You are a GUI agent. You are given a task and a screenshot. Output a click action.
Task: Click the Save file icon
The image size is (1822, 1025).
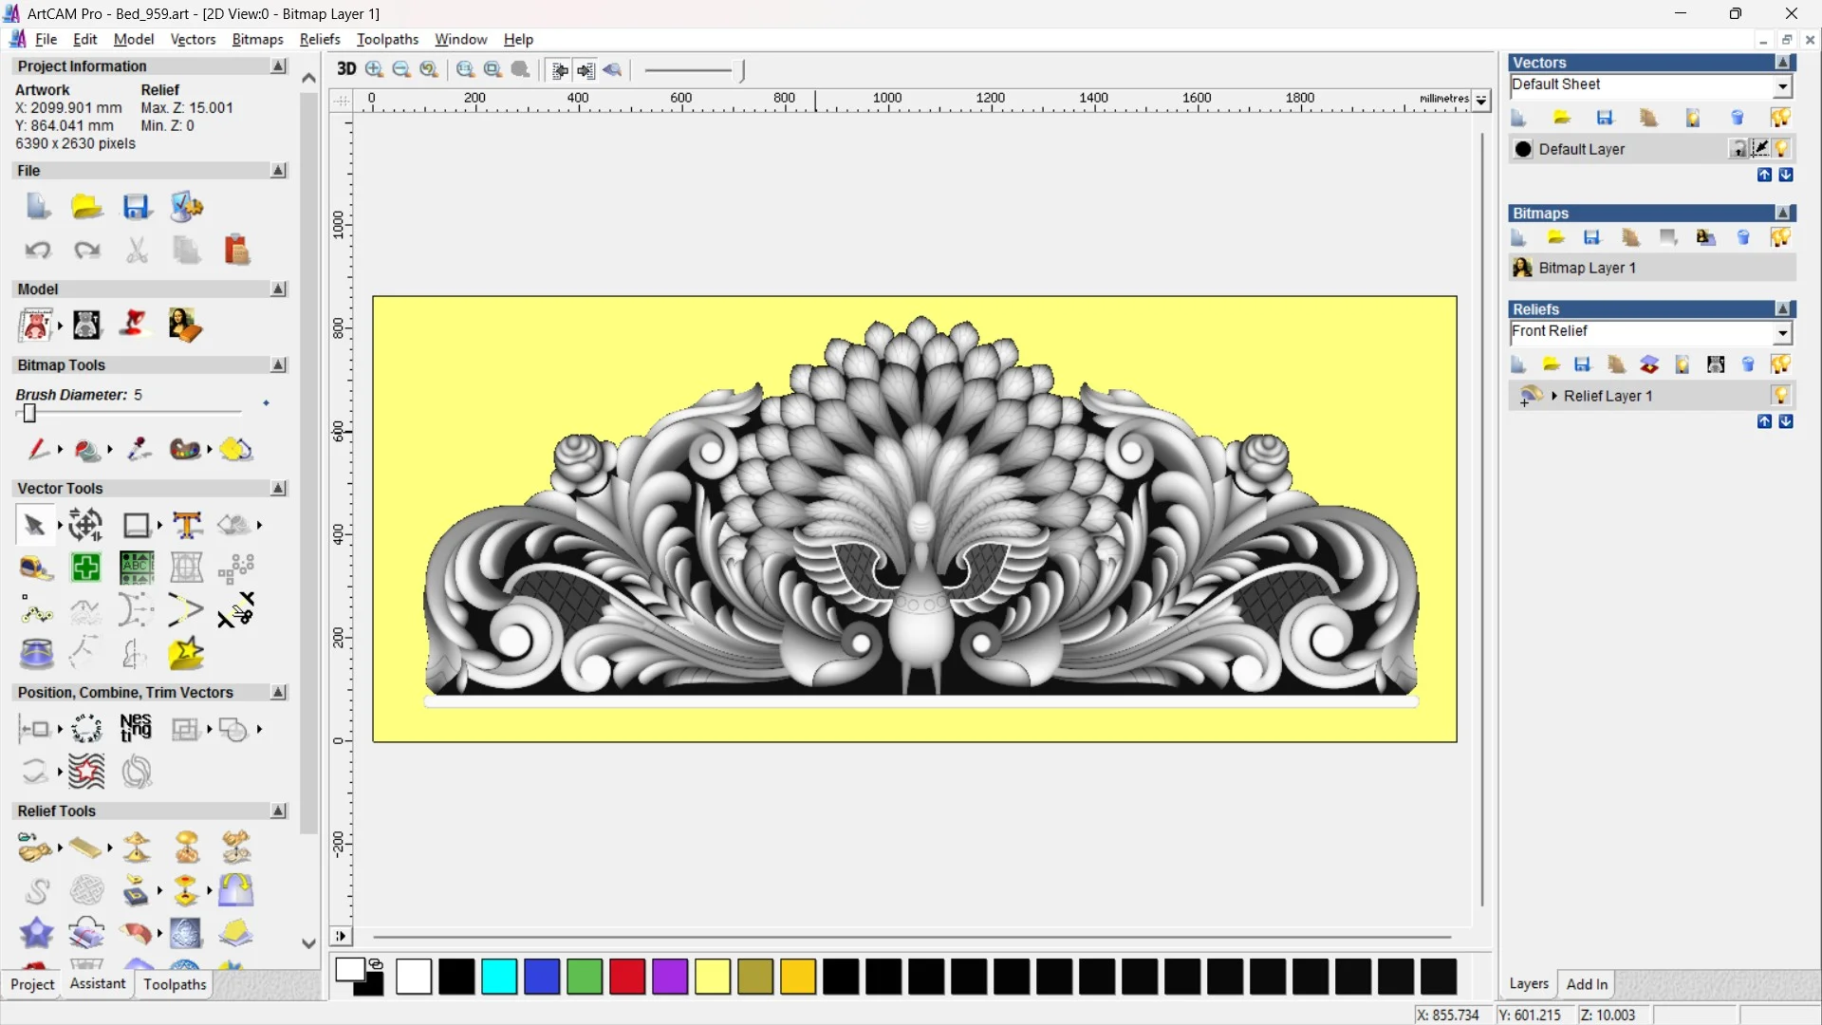[137, 207]
